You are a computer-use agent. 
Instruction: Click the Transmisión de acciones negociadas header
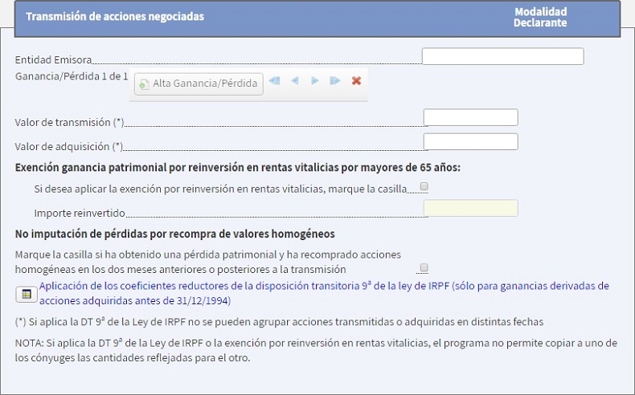(115, 17)
